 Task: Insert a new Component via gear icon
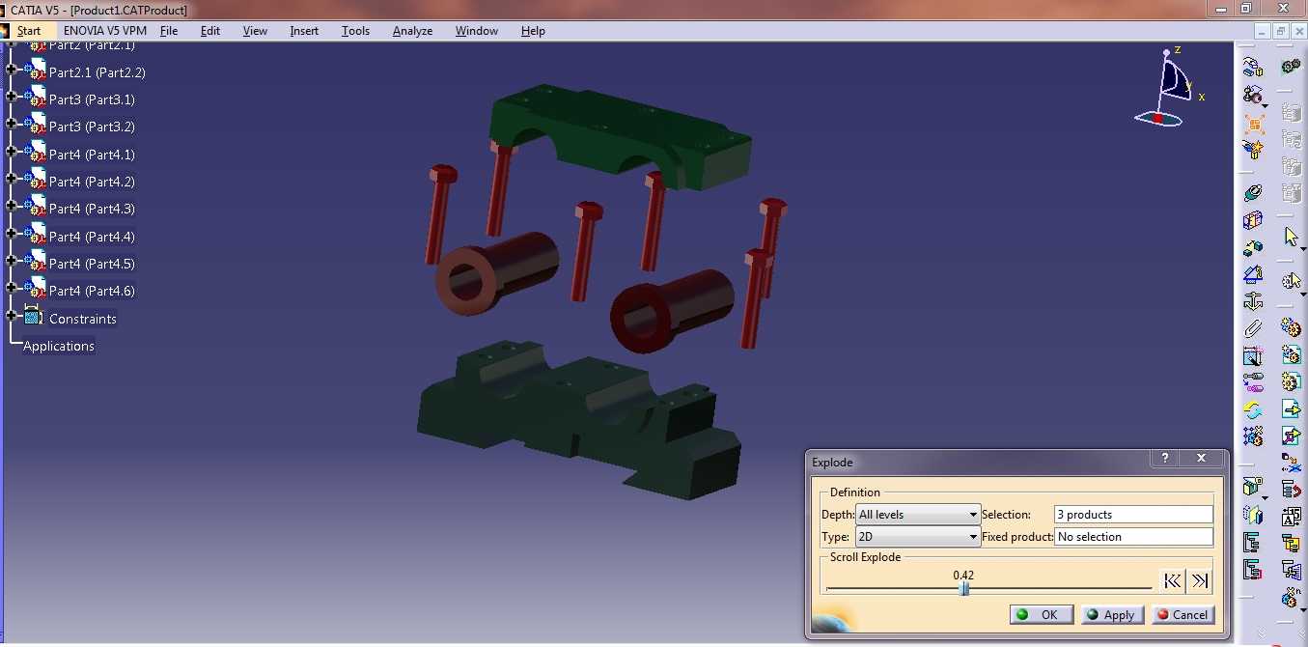1292,327
